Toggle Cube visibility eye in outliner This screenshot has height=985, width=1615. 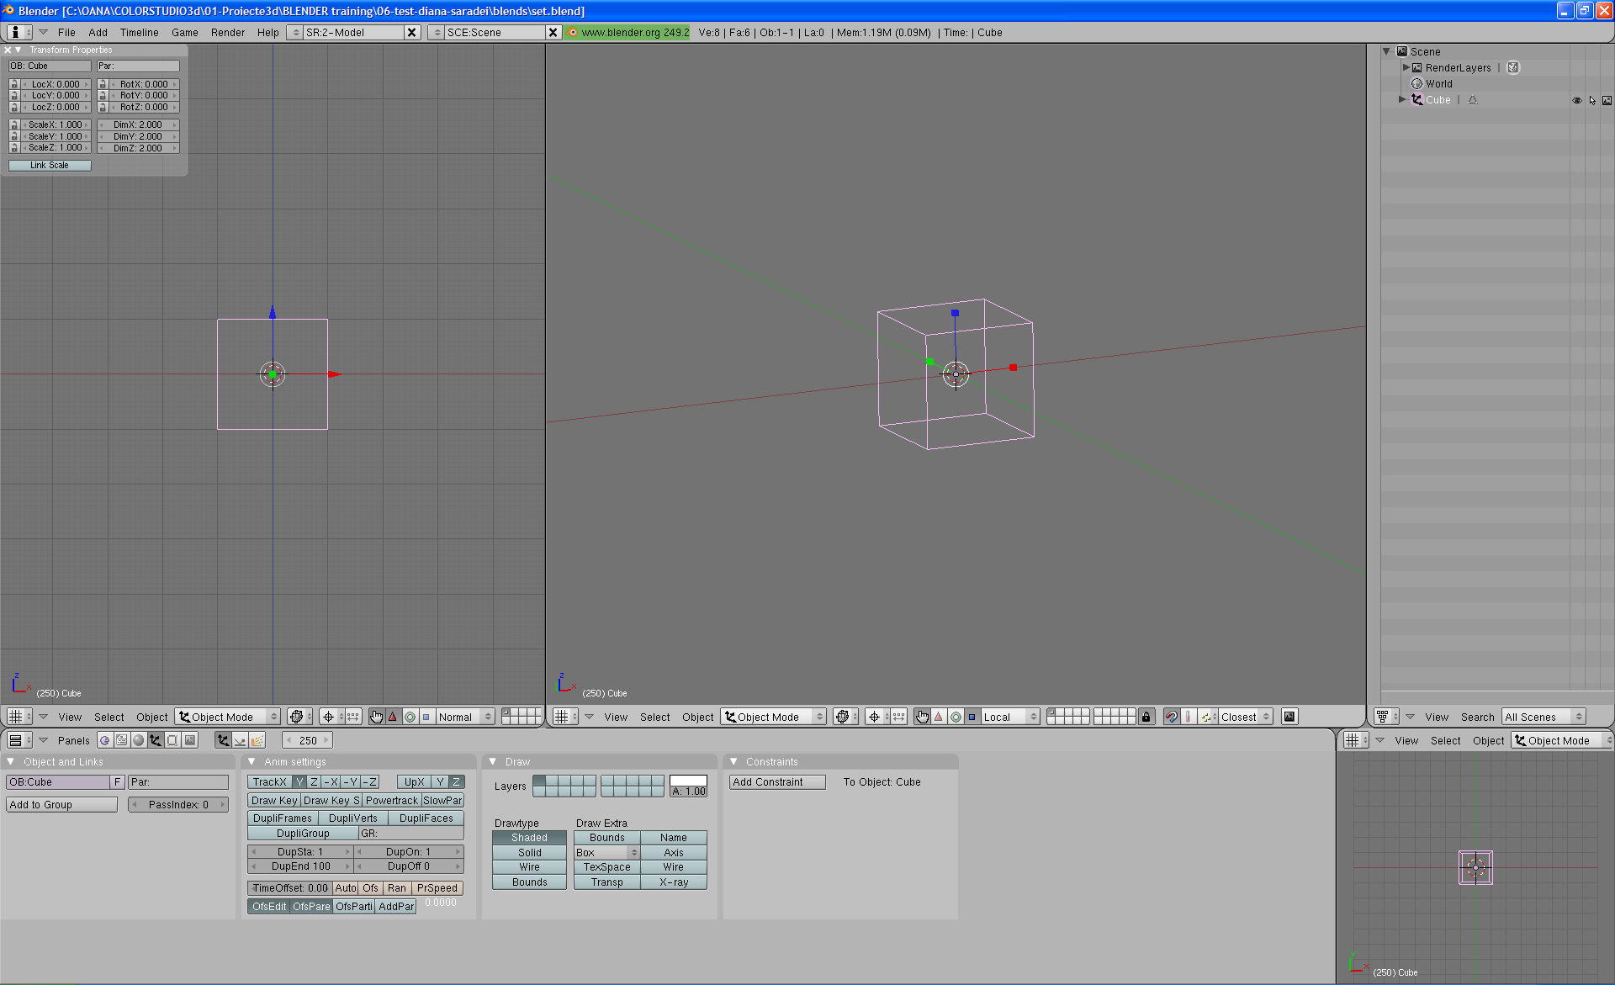coord(1577,100)
